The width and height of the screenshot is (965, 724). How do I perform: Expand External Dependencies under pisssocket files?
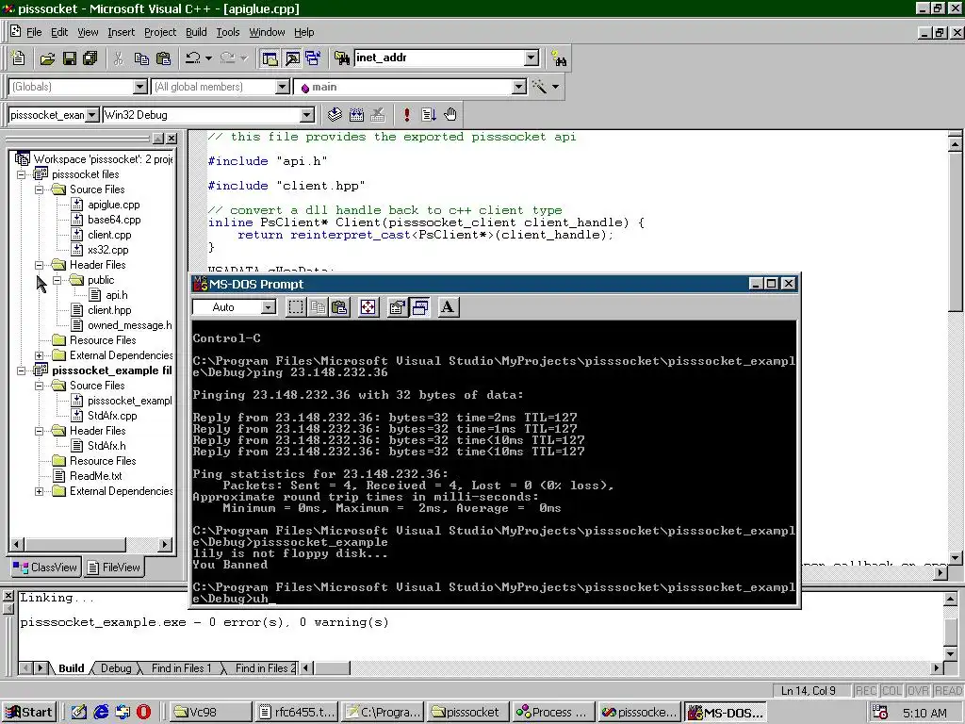tap(40, 355)
